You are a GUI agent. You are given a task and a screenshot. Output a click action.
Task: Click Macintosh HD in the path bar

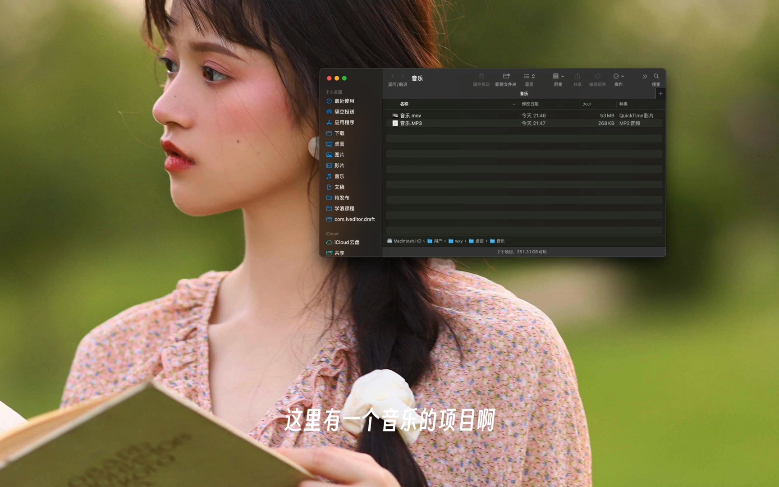click(x=404, y=241)
